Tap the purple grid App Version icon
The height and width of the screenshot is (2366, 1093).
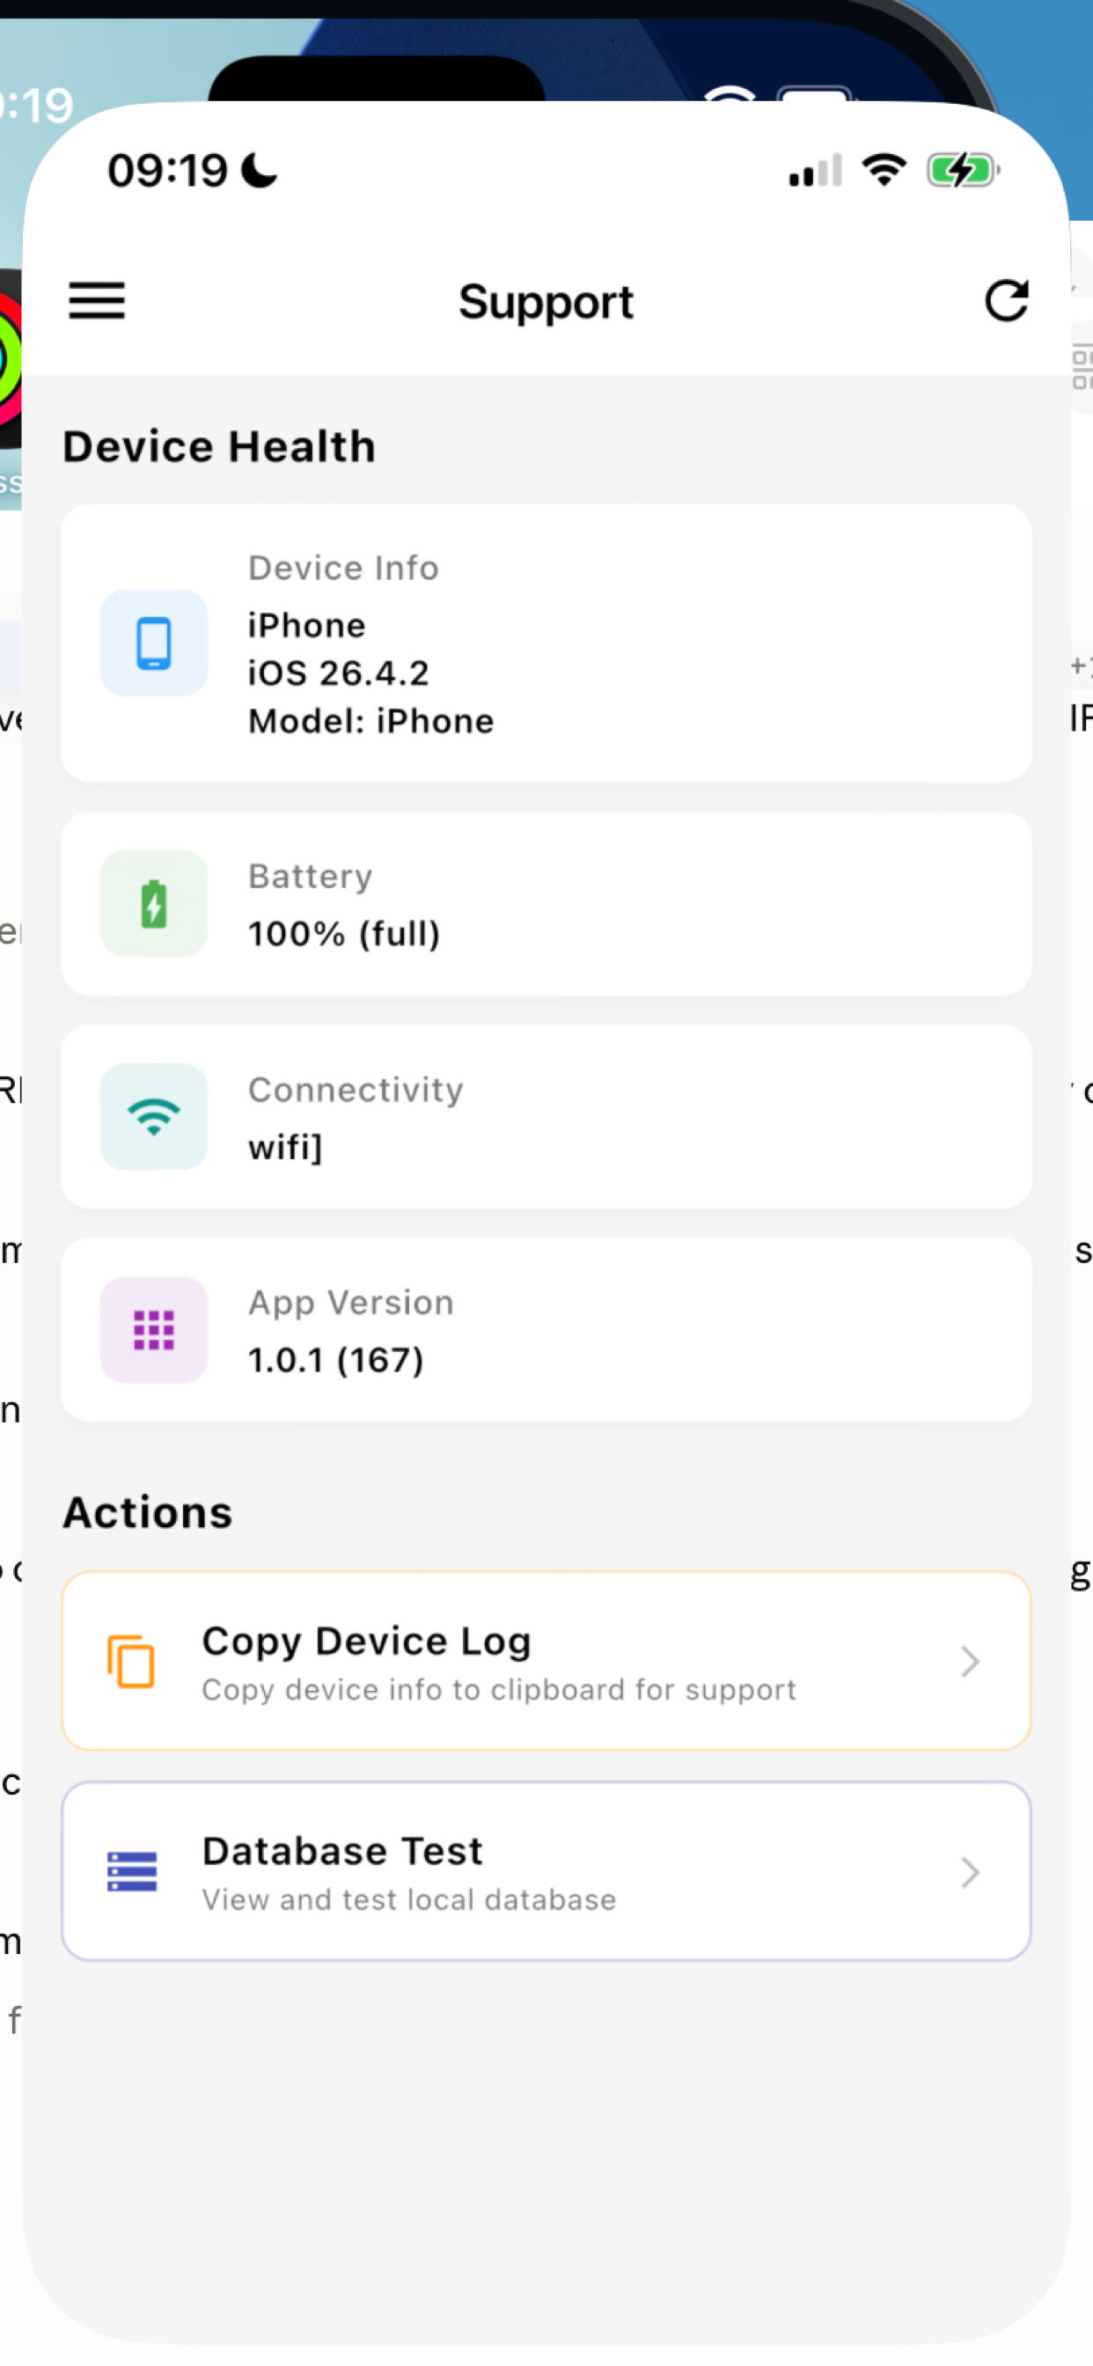tap(153, 1330)
